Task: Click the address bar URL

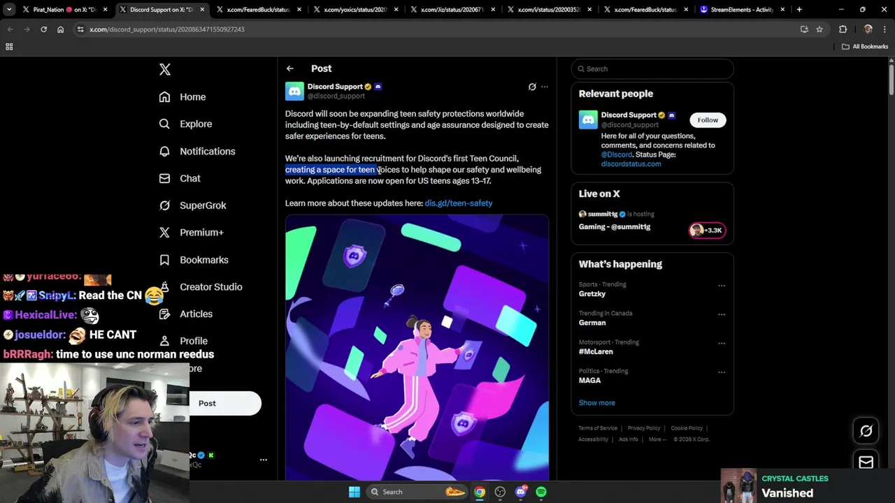Action: (167, 29)
